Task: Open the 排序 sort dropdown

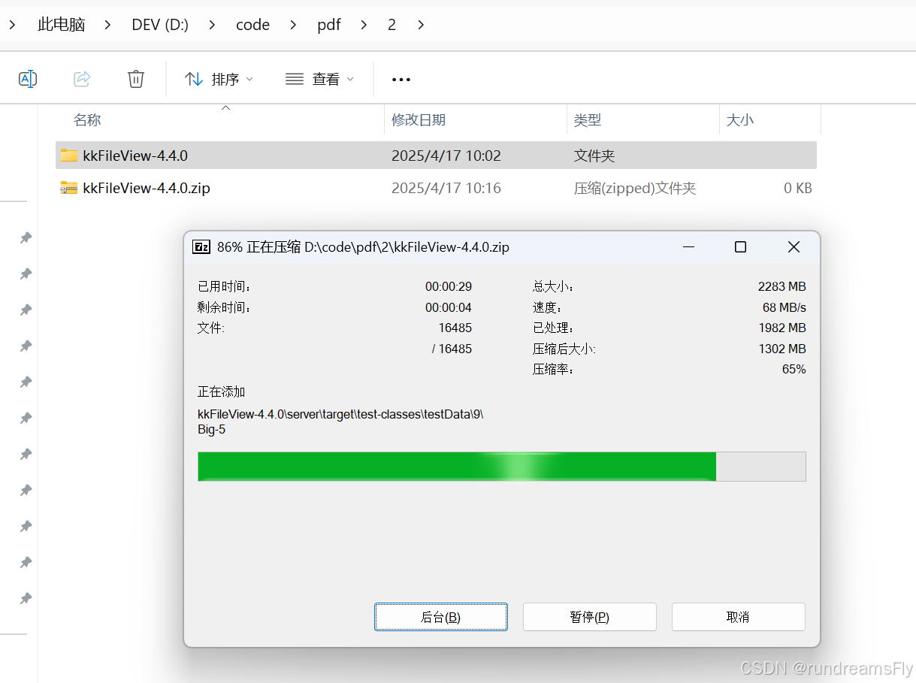Action: pos(219,79)
